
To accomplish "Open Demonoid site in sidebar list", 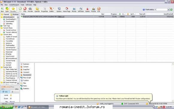I will [9, 52].
